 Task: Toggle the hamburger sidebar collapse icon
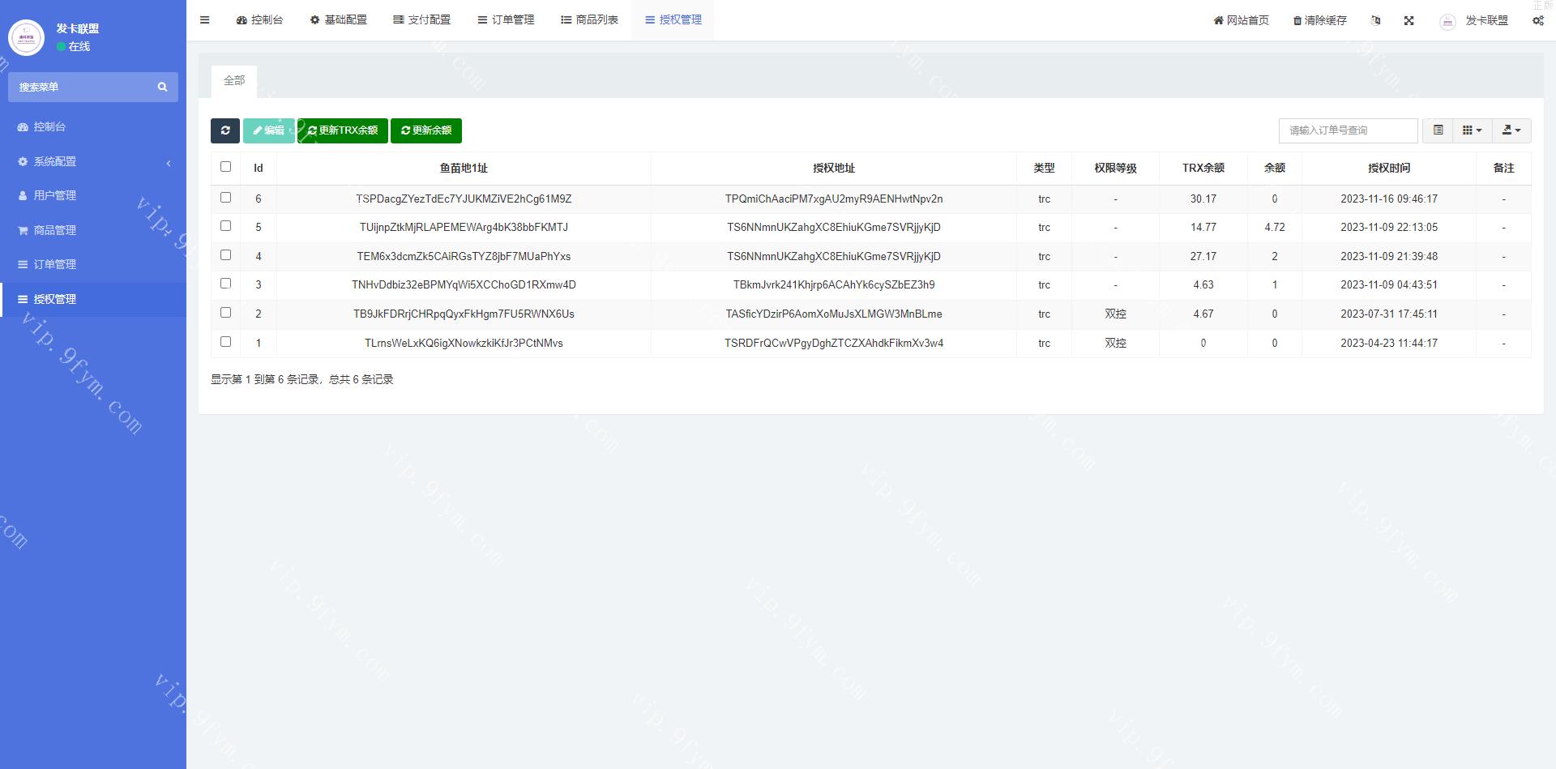[x=205, y=20]
